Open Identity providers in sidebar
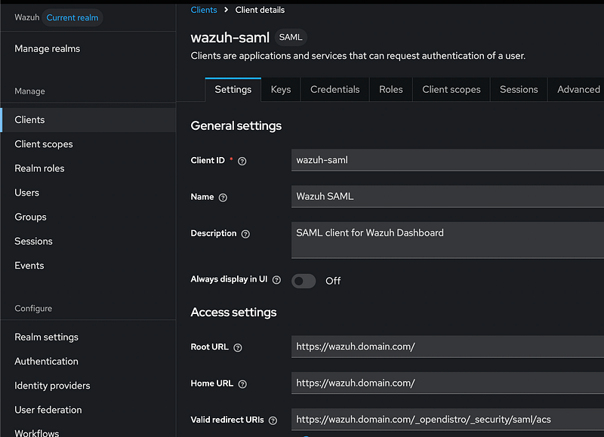 tap(88, 386)
